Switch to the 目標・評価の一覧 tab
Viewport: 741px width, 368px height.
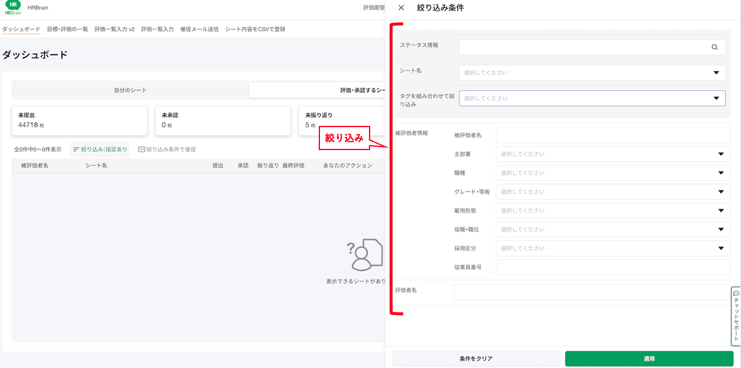67,29
